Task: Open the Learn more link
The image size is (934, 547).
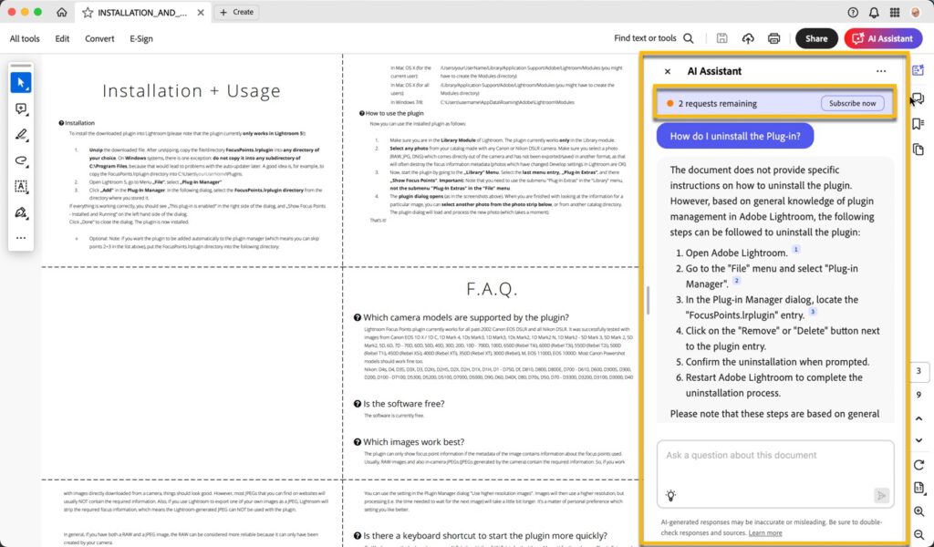Action: 764,532
